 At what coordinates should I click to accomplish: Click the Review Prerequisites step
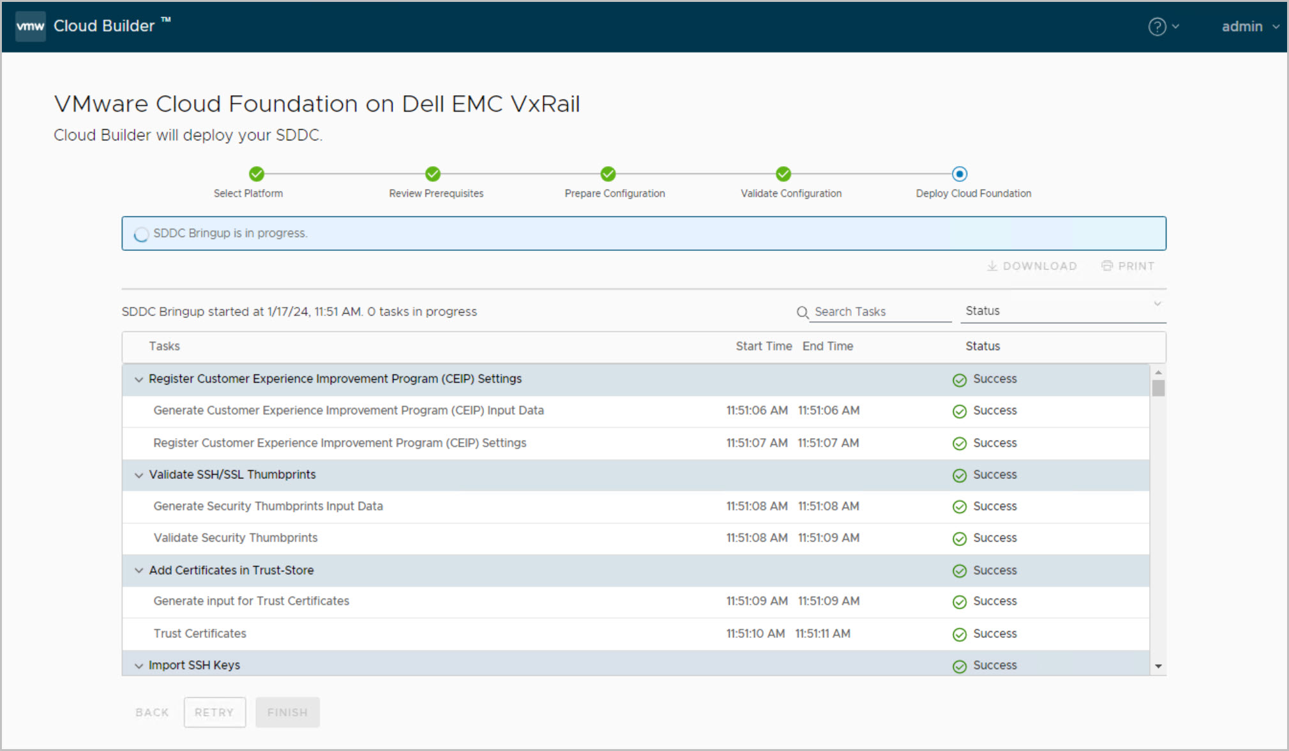coord(433,174)
